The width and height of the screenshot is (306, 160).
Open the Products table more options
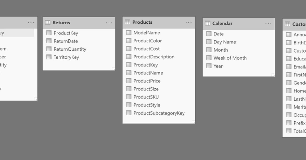189,22
